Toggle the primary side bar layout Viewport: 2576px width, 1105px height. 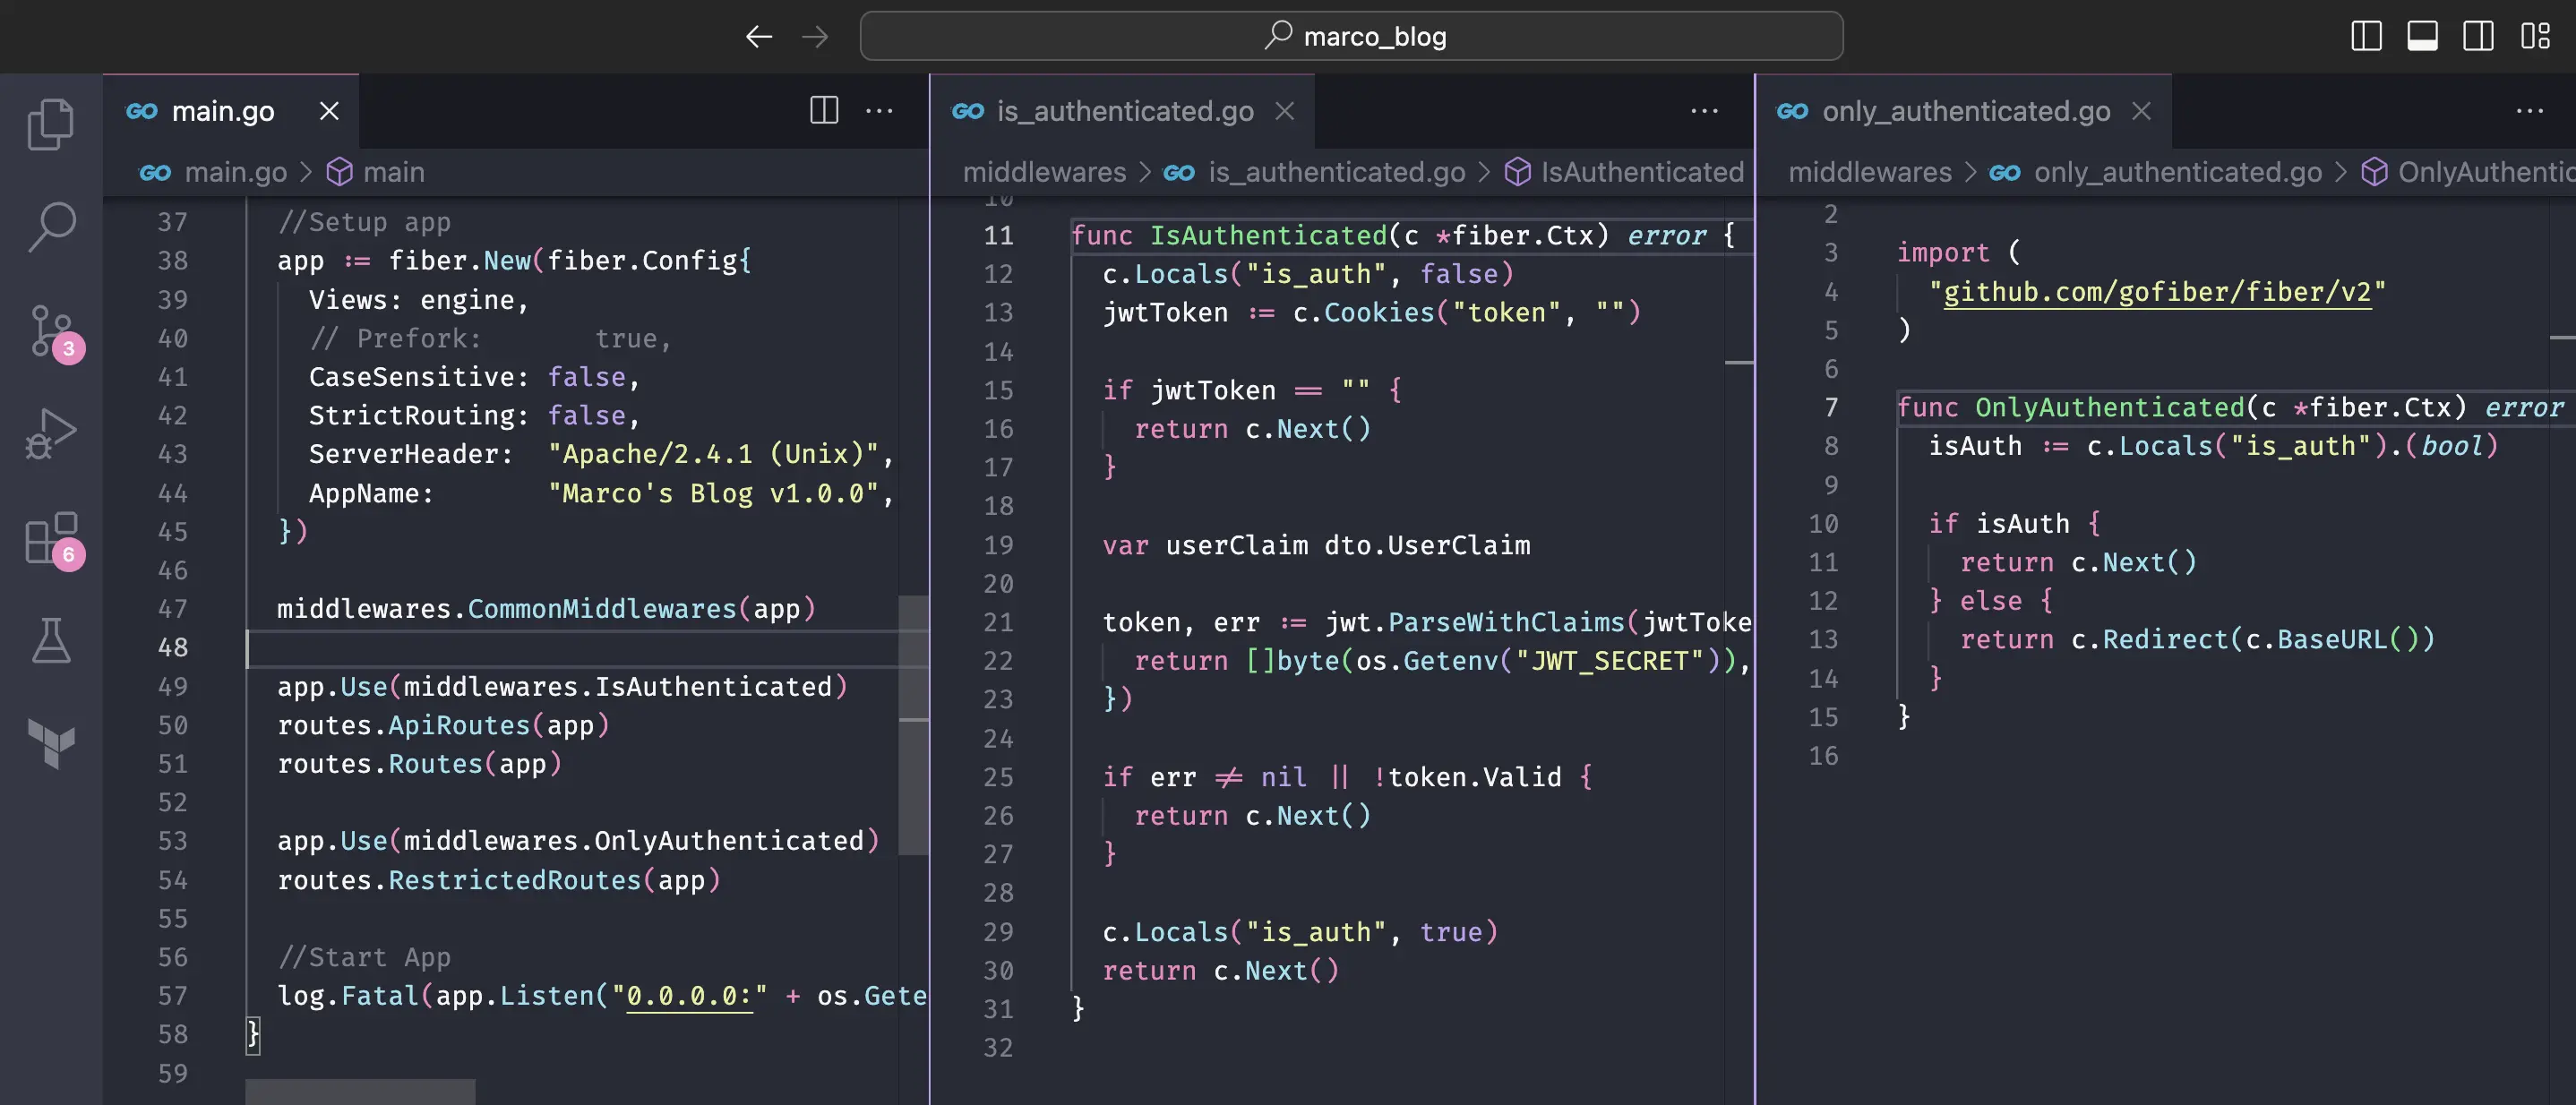[x=2366, y=36]
